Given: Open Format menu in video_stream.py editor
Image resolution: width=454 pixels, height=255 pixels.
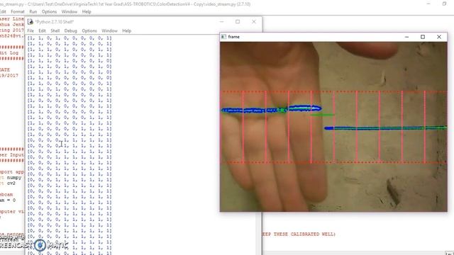Looking at the screenshot, I should [x=18, y=12].
